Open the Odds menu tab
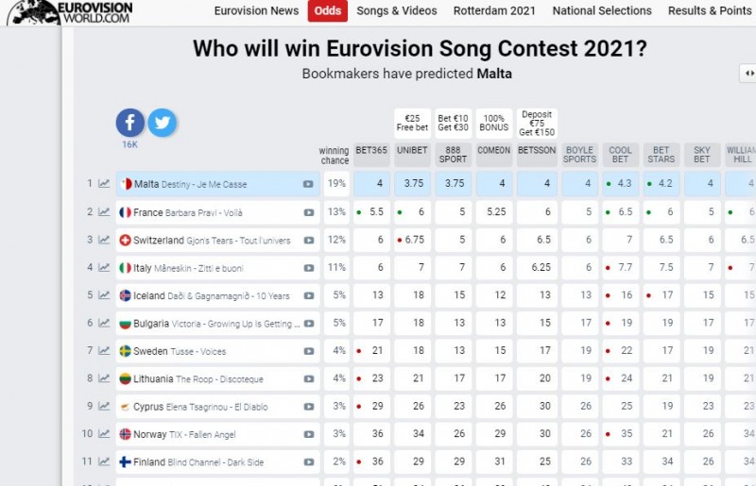This screenshot has width=756, height=486. coord(328,11)
